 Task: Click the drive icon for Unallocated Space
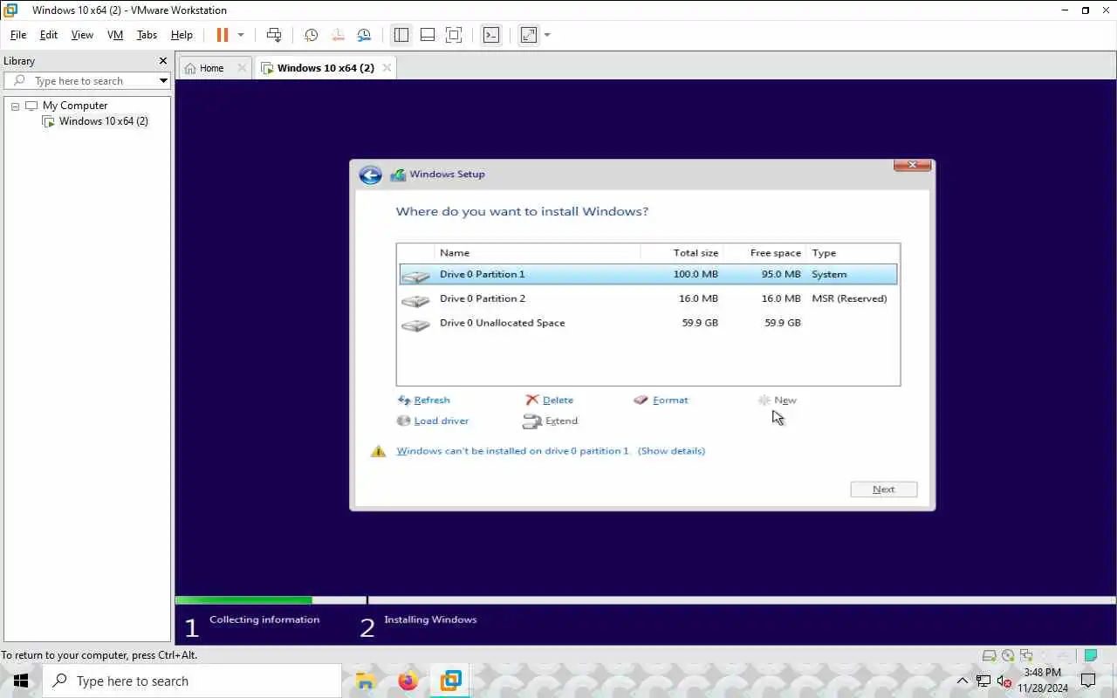[x=416, y=325]
